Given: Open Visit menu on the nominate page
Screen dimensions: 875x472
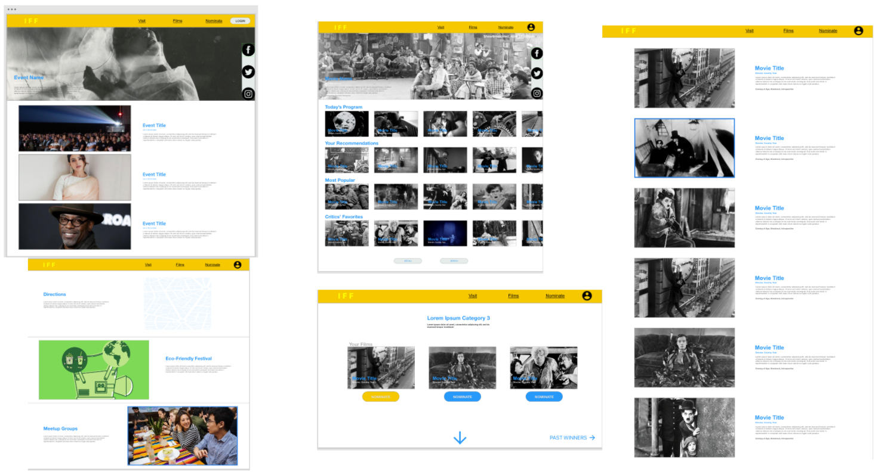Looking at the screenshot, I should 473,296.
